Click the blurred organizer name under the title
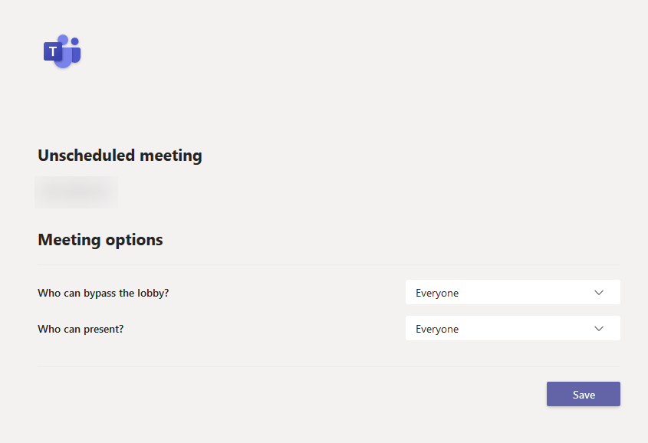This screenshot has width=648, height=443. point(77,192)
